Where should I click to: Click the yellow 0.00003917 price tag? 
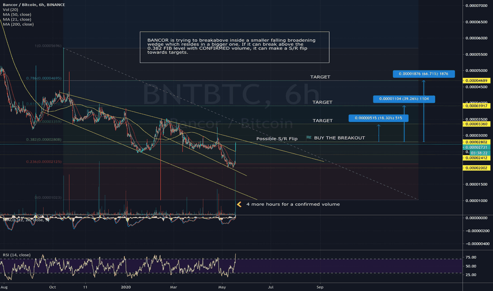point(476,106)
